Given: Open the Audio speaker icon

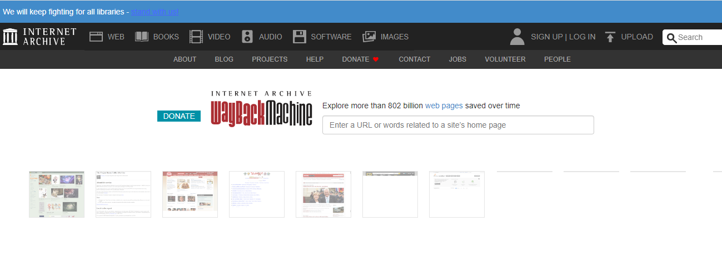Looking at the screenshot, I should pos(247,37).
